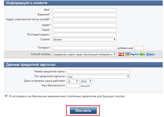Viewport: 164px width, 117px height.
Task: Click the Номер кредитной карты field
Action: point(98,72)
